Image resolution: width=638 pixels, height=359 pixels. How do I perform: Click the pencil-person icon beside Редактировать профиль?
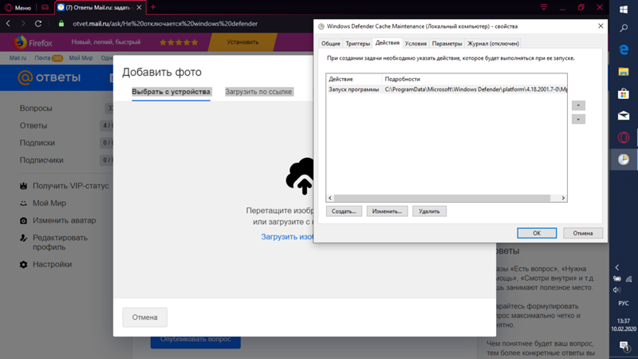point(24,238)
